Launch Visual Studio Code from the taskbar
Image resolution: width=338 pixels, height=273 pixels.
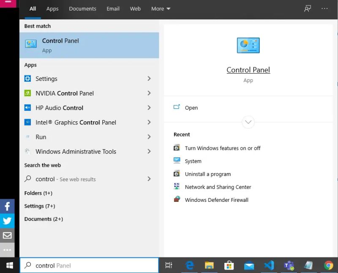(x=269, y=265)
